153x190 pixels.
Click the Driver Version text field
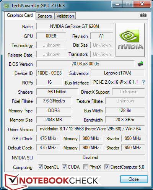click(x=91, y=129)
